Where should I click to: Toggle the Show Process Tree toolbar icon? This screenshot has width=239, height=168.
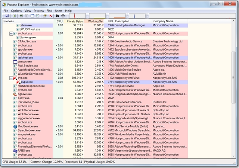[27, 16]
